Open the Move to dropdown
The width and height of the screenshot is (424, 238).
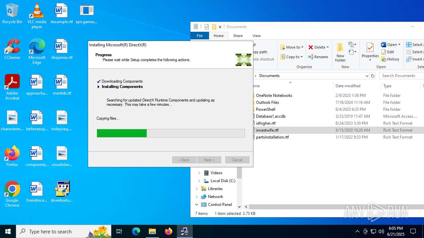tap(292, 47)
